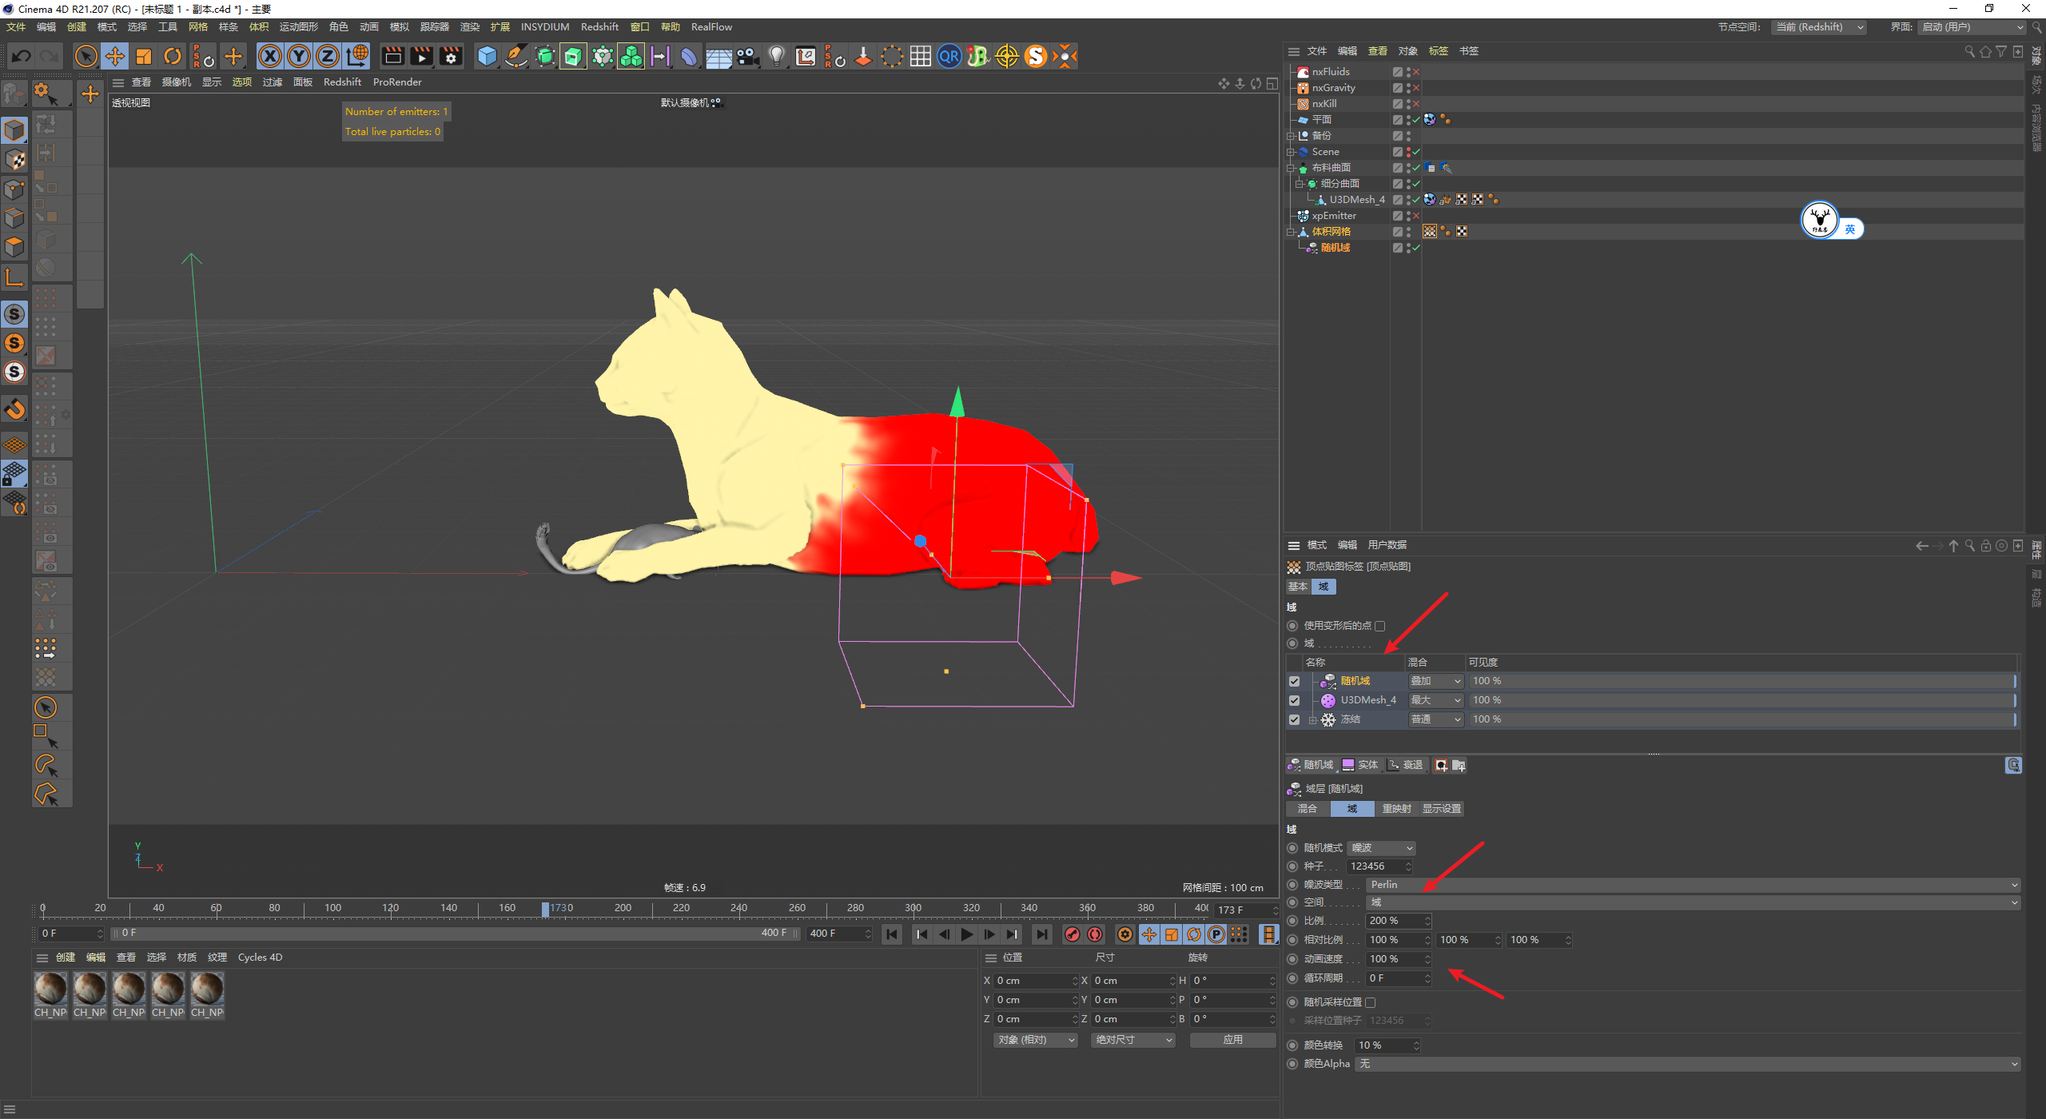This screenshot has width=2046, height=1119.
Task: Open the 随机模式 dropdown
Action: click(x=1383, y=848)
